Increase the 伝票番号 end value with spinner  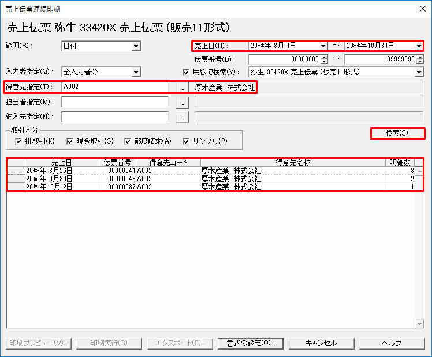point(420,57)
